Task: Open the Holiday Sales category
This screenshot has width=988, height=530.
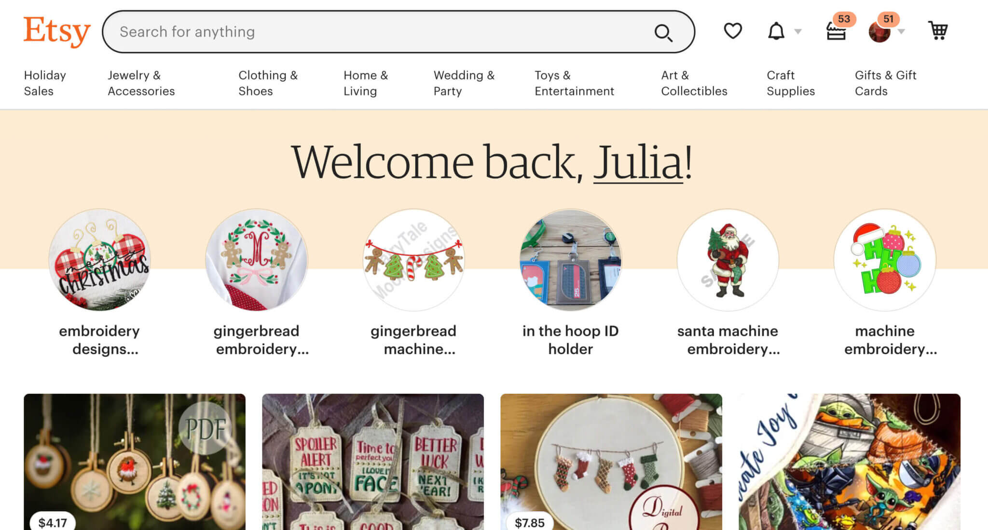Action: pos(45,83)
